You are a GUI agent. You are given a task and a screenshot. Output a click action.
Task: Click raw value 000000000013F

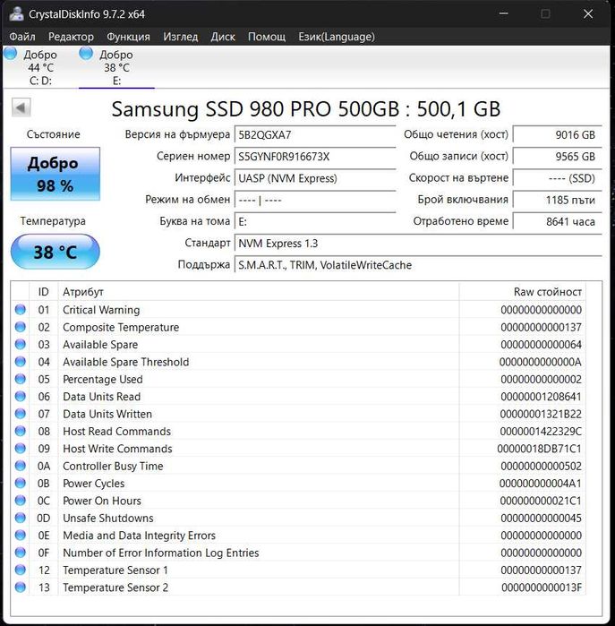pos(542,587)
